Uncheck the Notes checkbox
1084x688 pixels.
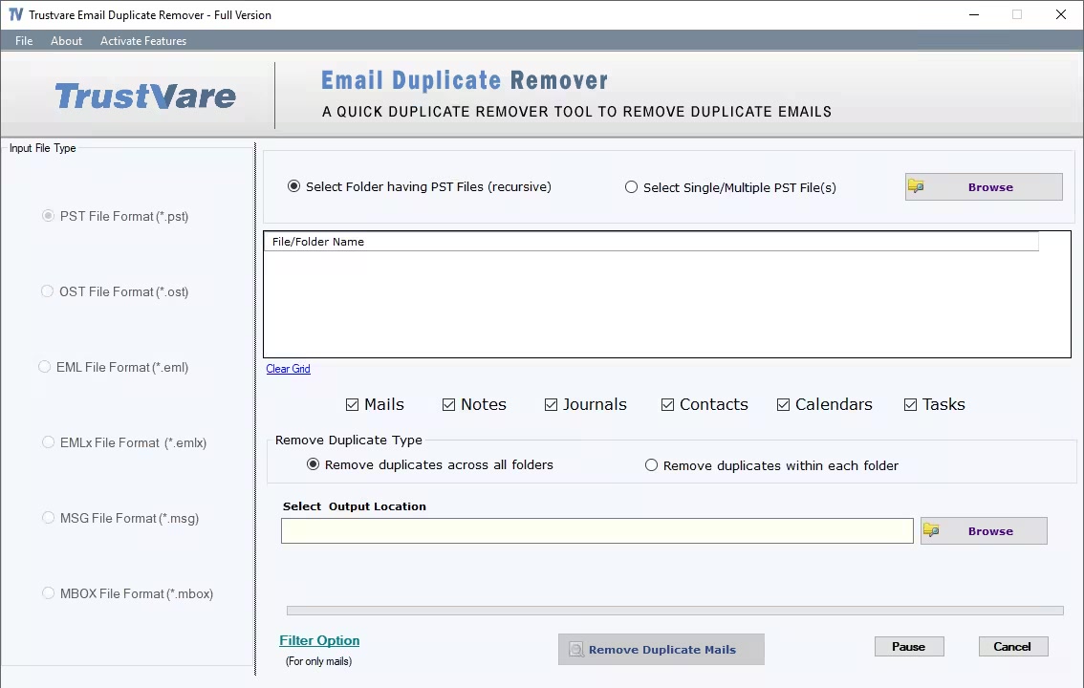[448, 405]
